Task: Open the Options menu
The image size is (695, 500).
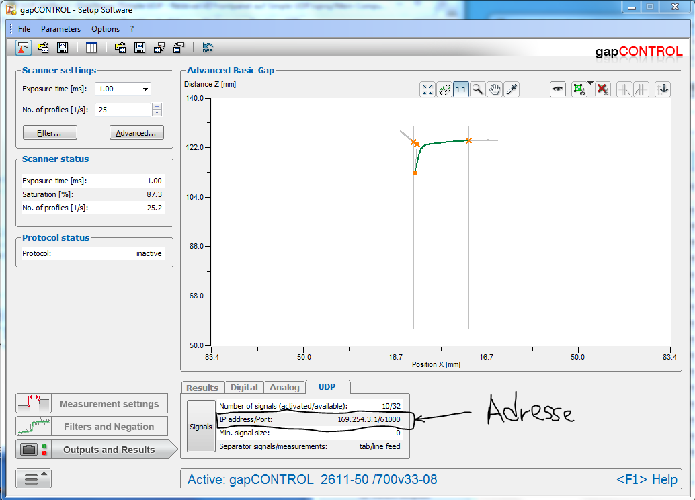Action: (x=106, y=29)
